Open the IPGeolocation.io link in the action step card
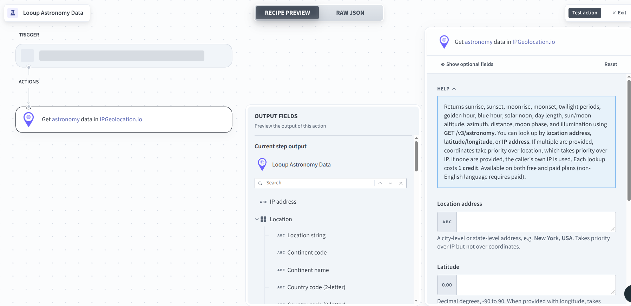The width and height of the screenshot is (631, 306). 121,120
